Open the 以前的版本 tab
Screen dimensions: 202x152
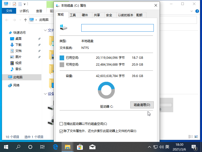coord(126,15)
